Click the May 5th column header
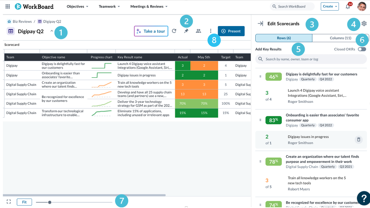Viewport: 370px width, 208px height. tap(204, 57)
